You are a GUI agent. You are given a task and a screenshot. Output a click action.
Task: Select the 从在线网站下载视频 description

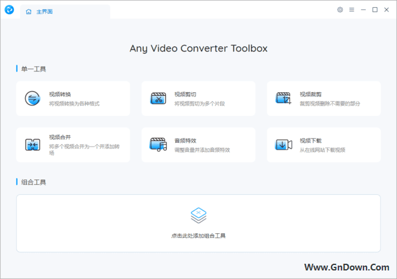pos(322,150)
